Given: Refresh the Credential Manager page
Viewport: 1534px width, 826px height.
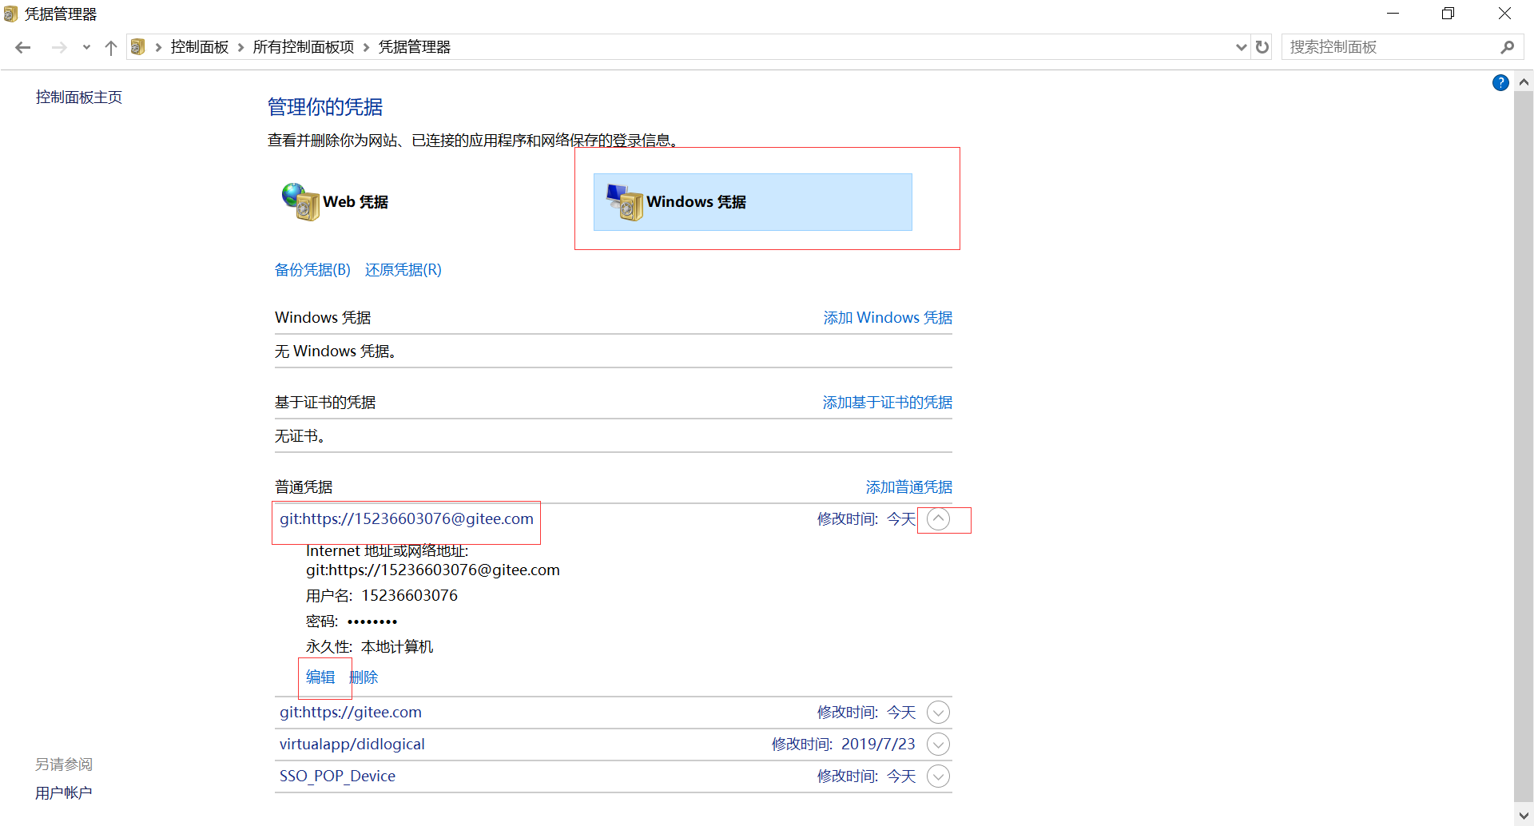Looking at the screenshot, I should [x=1262, y=47].
